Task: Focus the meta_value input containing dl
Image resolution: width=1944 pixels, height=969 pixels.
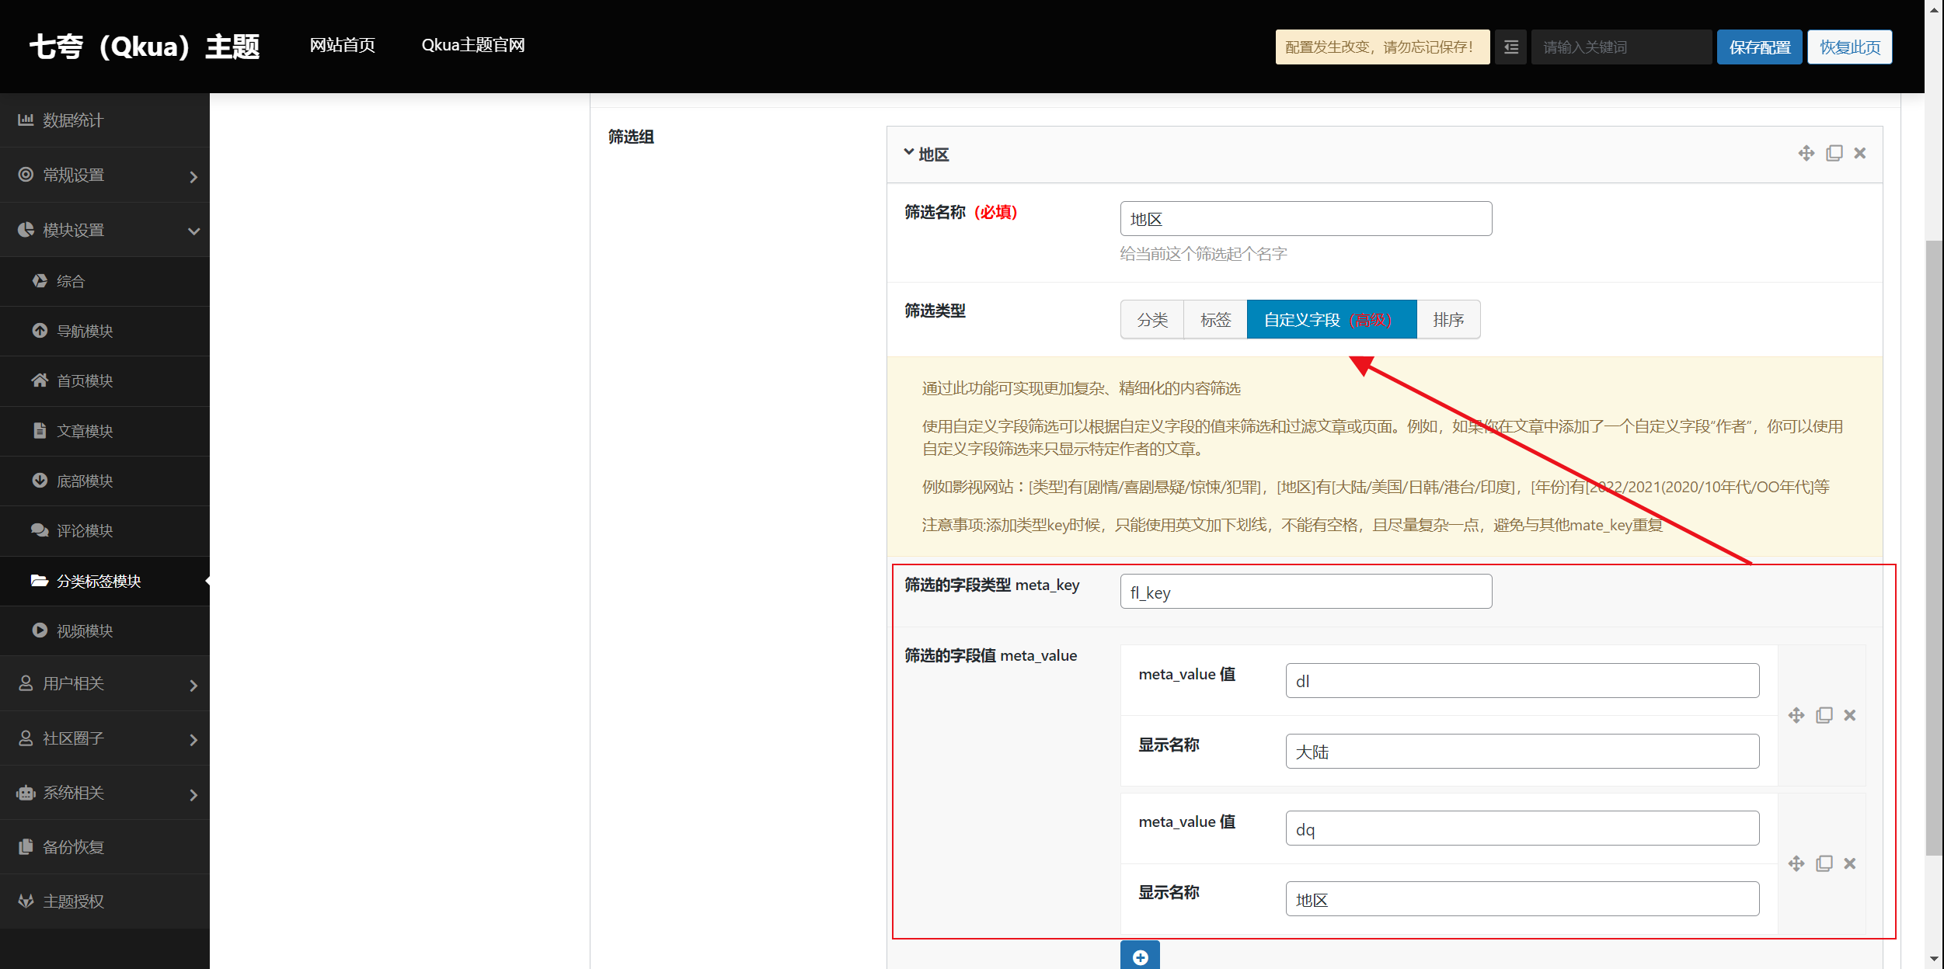Action: point(1522,680)
